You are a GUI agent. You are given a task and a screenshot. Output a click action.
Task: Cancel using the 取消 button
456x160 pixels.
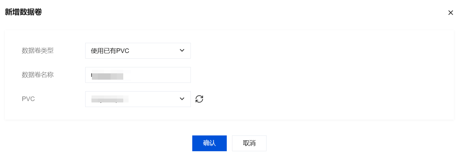249,143
